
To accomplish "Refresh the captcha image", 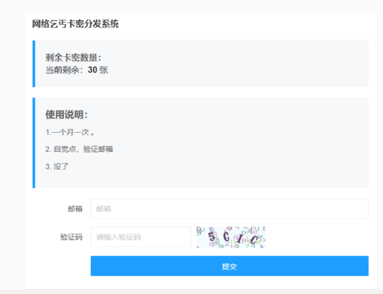I will tap(231, 237).
